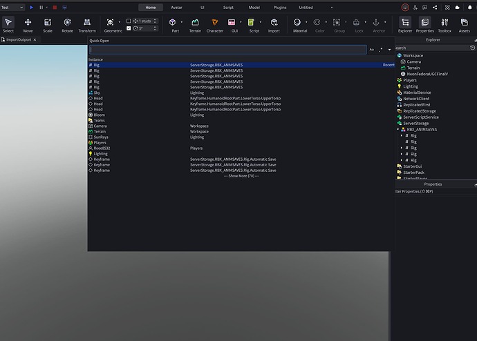The image size is (477, 341).
Task: Click the Color tool icon
Action: click(x=317, y=23)
